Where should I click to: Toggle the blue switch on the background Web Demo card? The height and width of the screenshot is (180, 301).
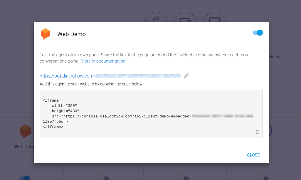pyautogui.click(x=25, y=178)
